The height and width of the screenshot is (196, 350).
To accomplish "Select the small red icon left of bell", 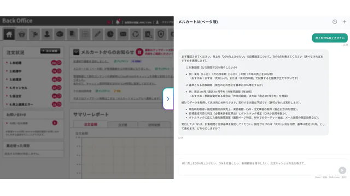I will (109, 22).
